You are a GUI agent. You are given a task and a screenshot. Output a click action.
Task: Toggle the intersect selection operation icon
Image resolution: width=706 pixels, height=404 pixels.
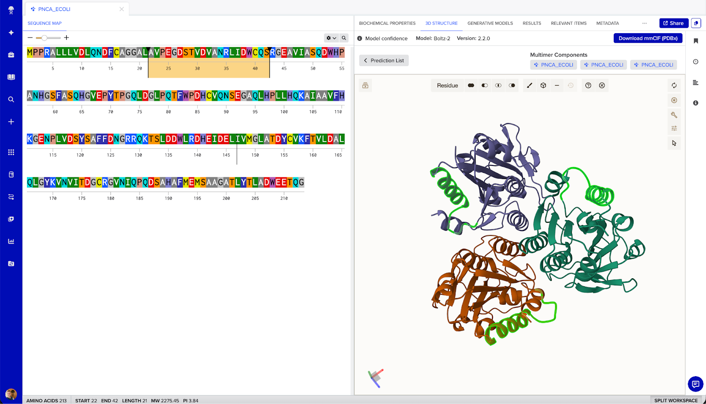click(x=498, y=86)
